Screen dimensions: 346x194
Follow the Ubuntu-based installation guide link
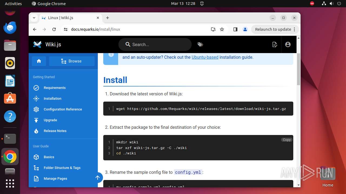tap(205, 57)
